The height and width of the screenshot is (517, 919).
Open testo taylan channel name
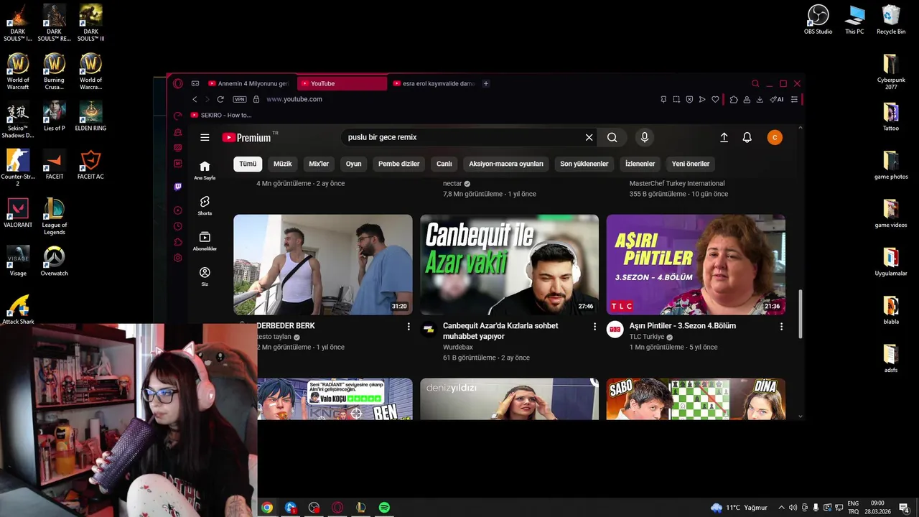pyautogui.click(x=274, y=337)
